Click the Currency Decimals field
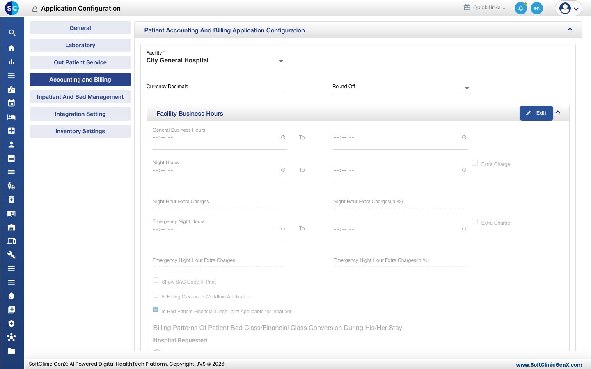 click(215, 87)
